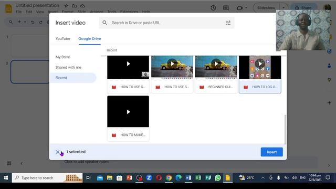Click the new slide plus icon
Viewport: 336px width, 189px height.
coord(19,22)
